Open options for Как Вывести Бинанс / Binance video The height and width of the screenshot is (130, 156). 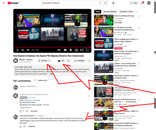click(139, 76)
